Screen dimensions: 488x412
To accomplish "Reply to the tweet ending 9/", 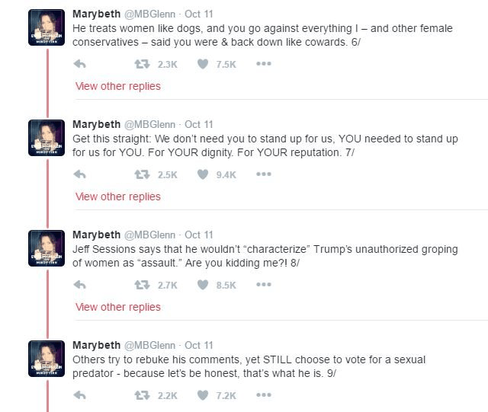I will pos(79,395).
